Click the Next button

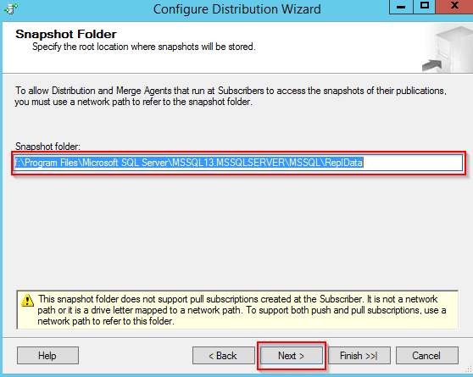(x=291, y=356)
